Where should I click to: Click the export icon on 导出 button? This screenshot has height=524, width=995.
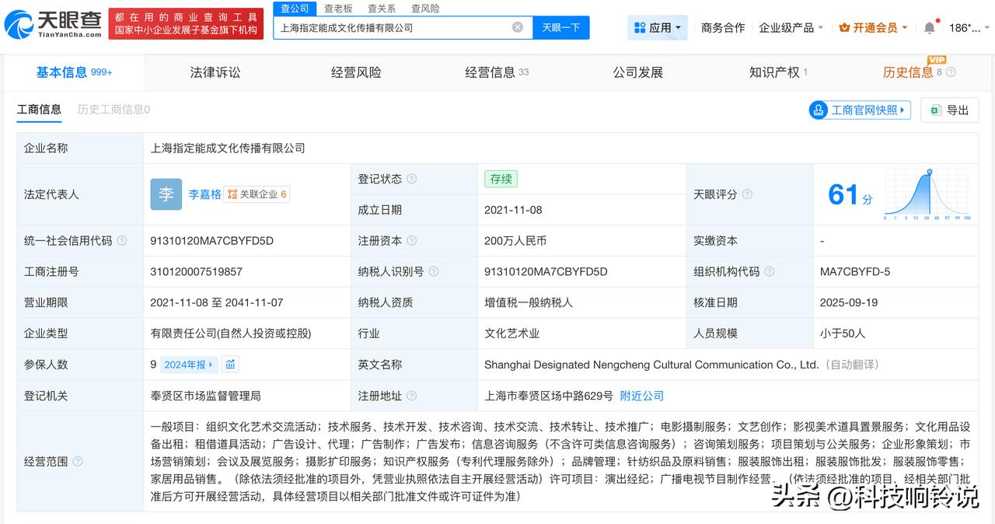[936, 110]
